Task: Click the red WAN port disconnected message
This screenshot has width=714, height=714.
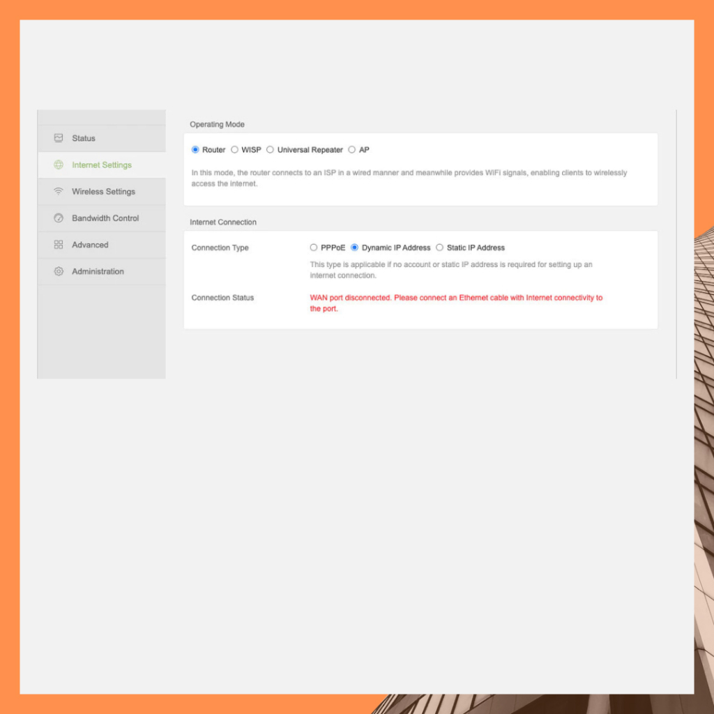Action: pos(456,298)
